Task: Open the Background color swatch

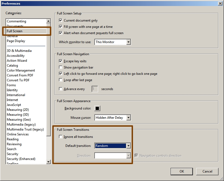Action: (x=97, y=108)
